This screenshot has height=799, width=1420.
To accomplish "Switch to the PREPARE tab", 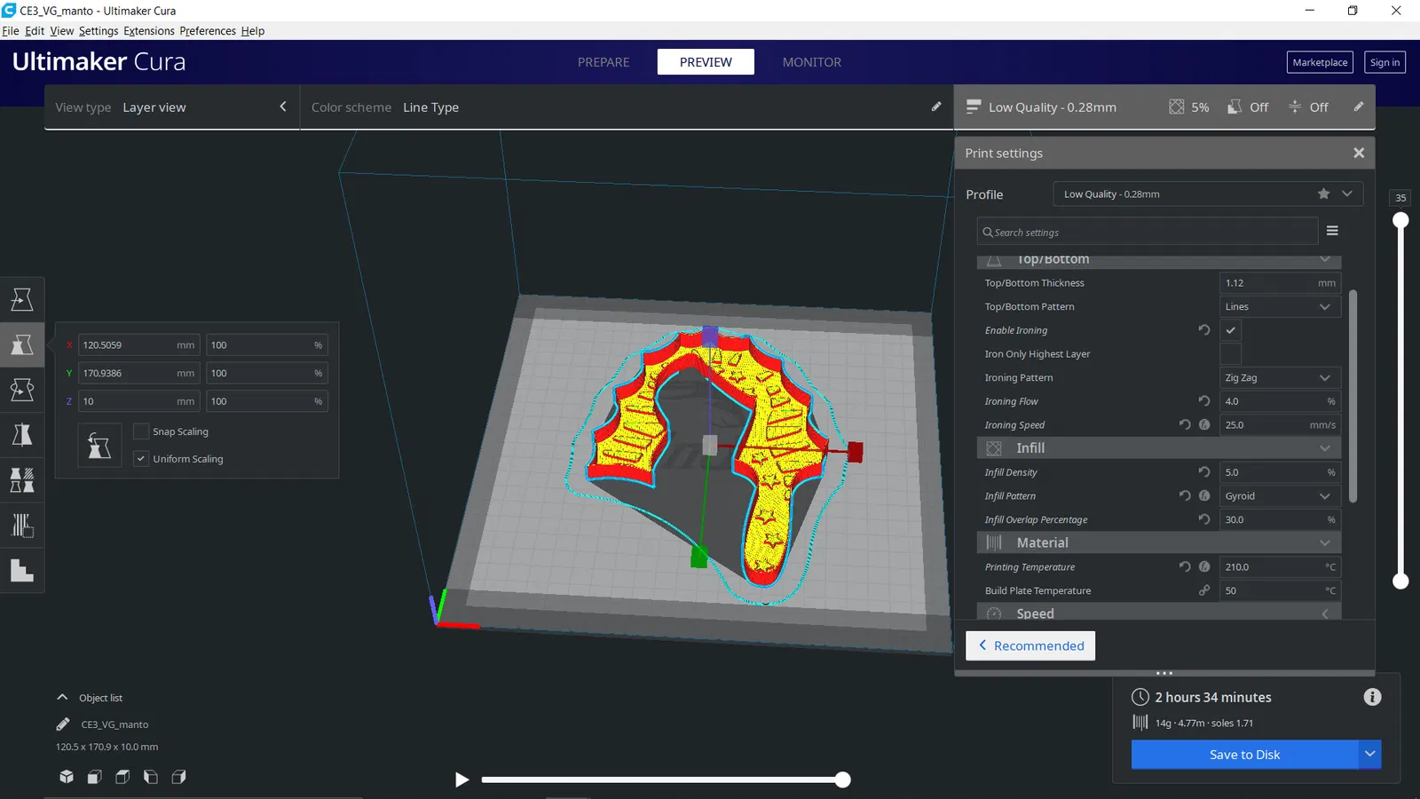I will click(603, 62).
